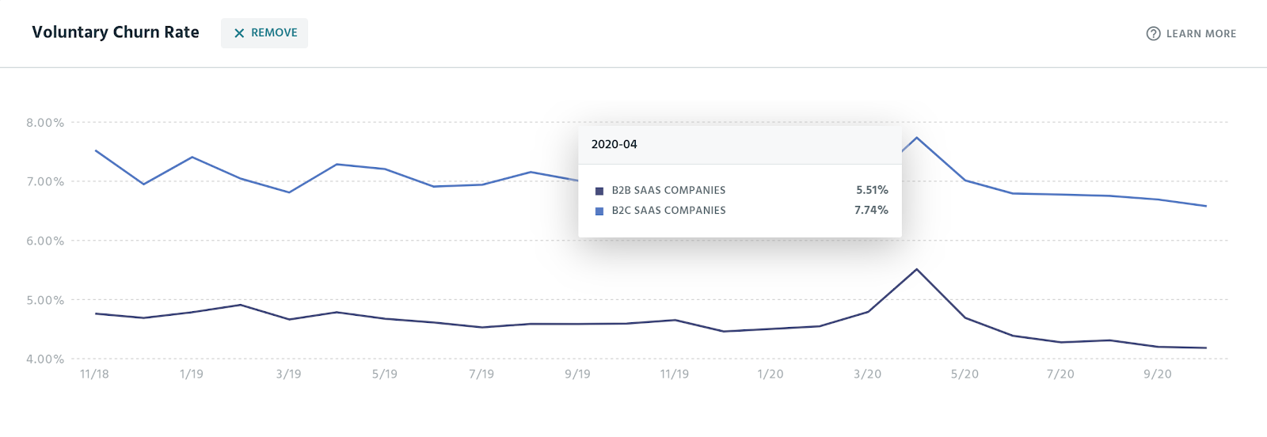The image size is (1267, 437).
Task: Click the 7.74% value in the tooltip
Action: point(871,210)
